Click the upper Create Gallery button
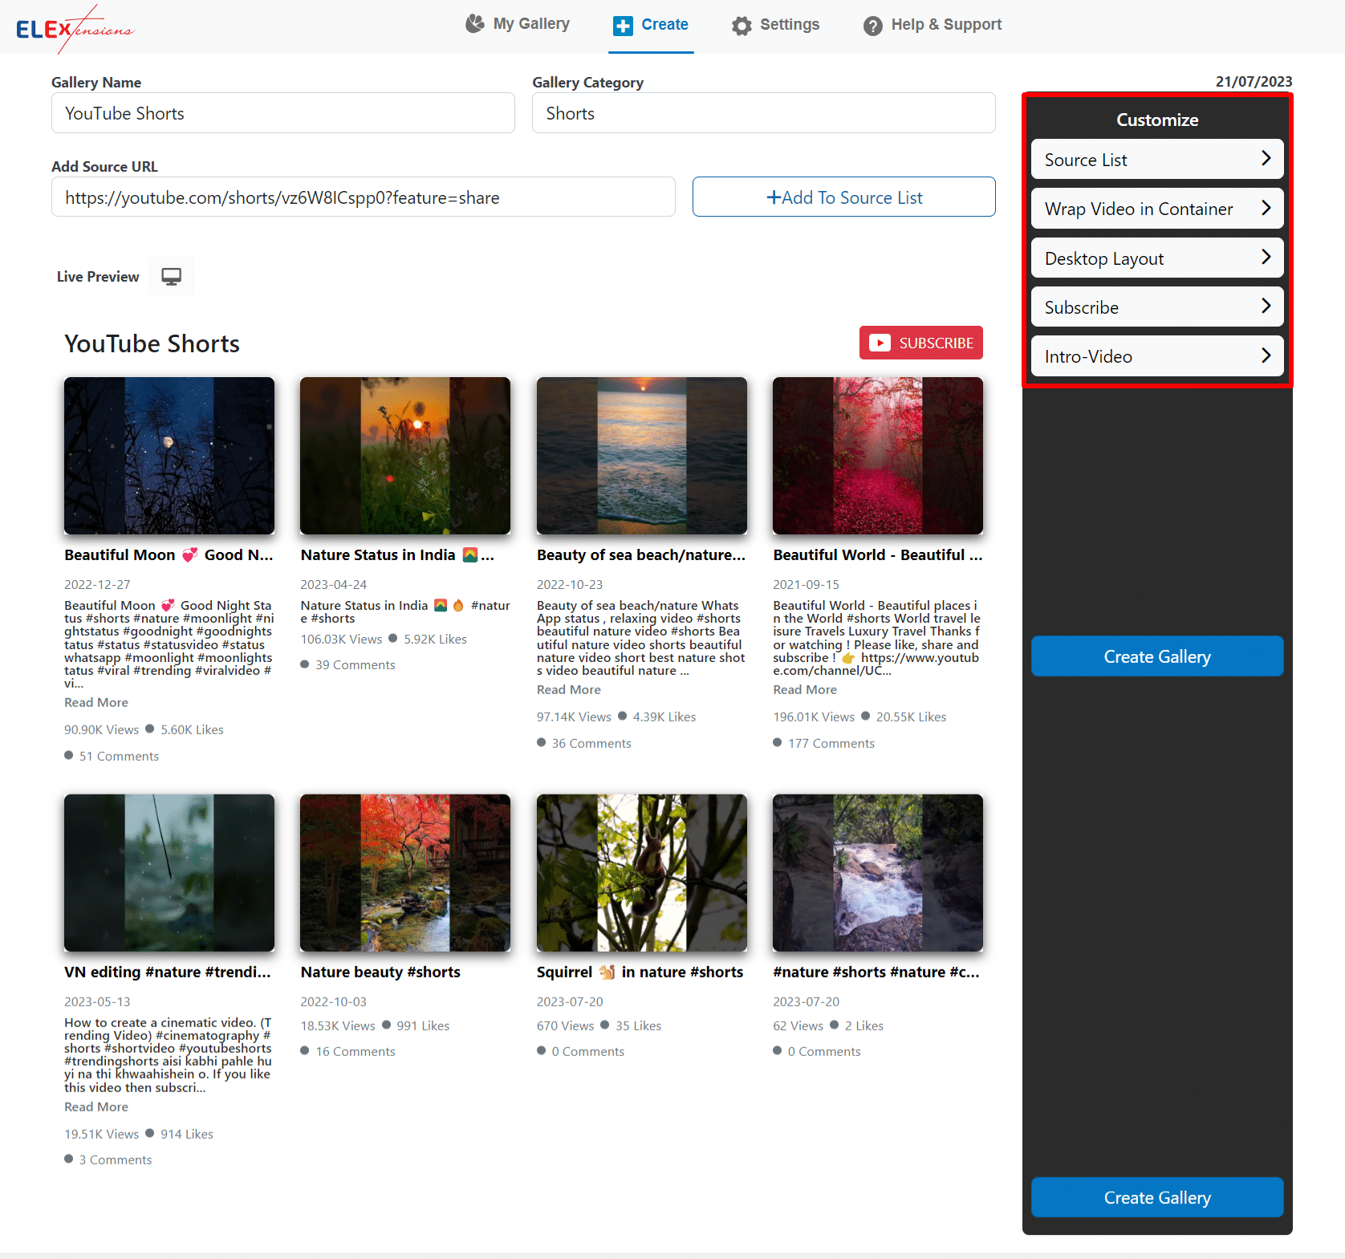The width and height of the screenshot is (1345, 1259). [1157, 656]
